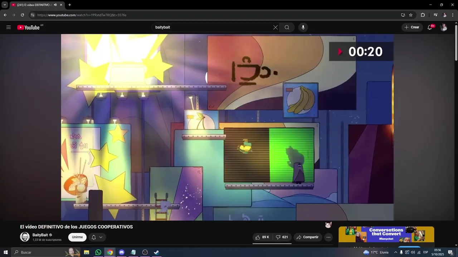The width and height of the screenshot is (458, 257).
Task: Open Chrome media controls icon
Action: coord(435,15)
